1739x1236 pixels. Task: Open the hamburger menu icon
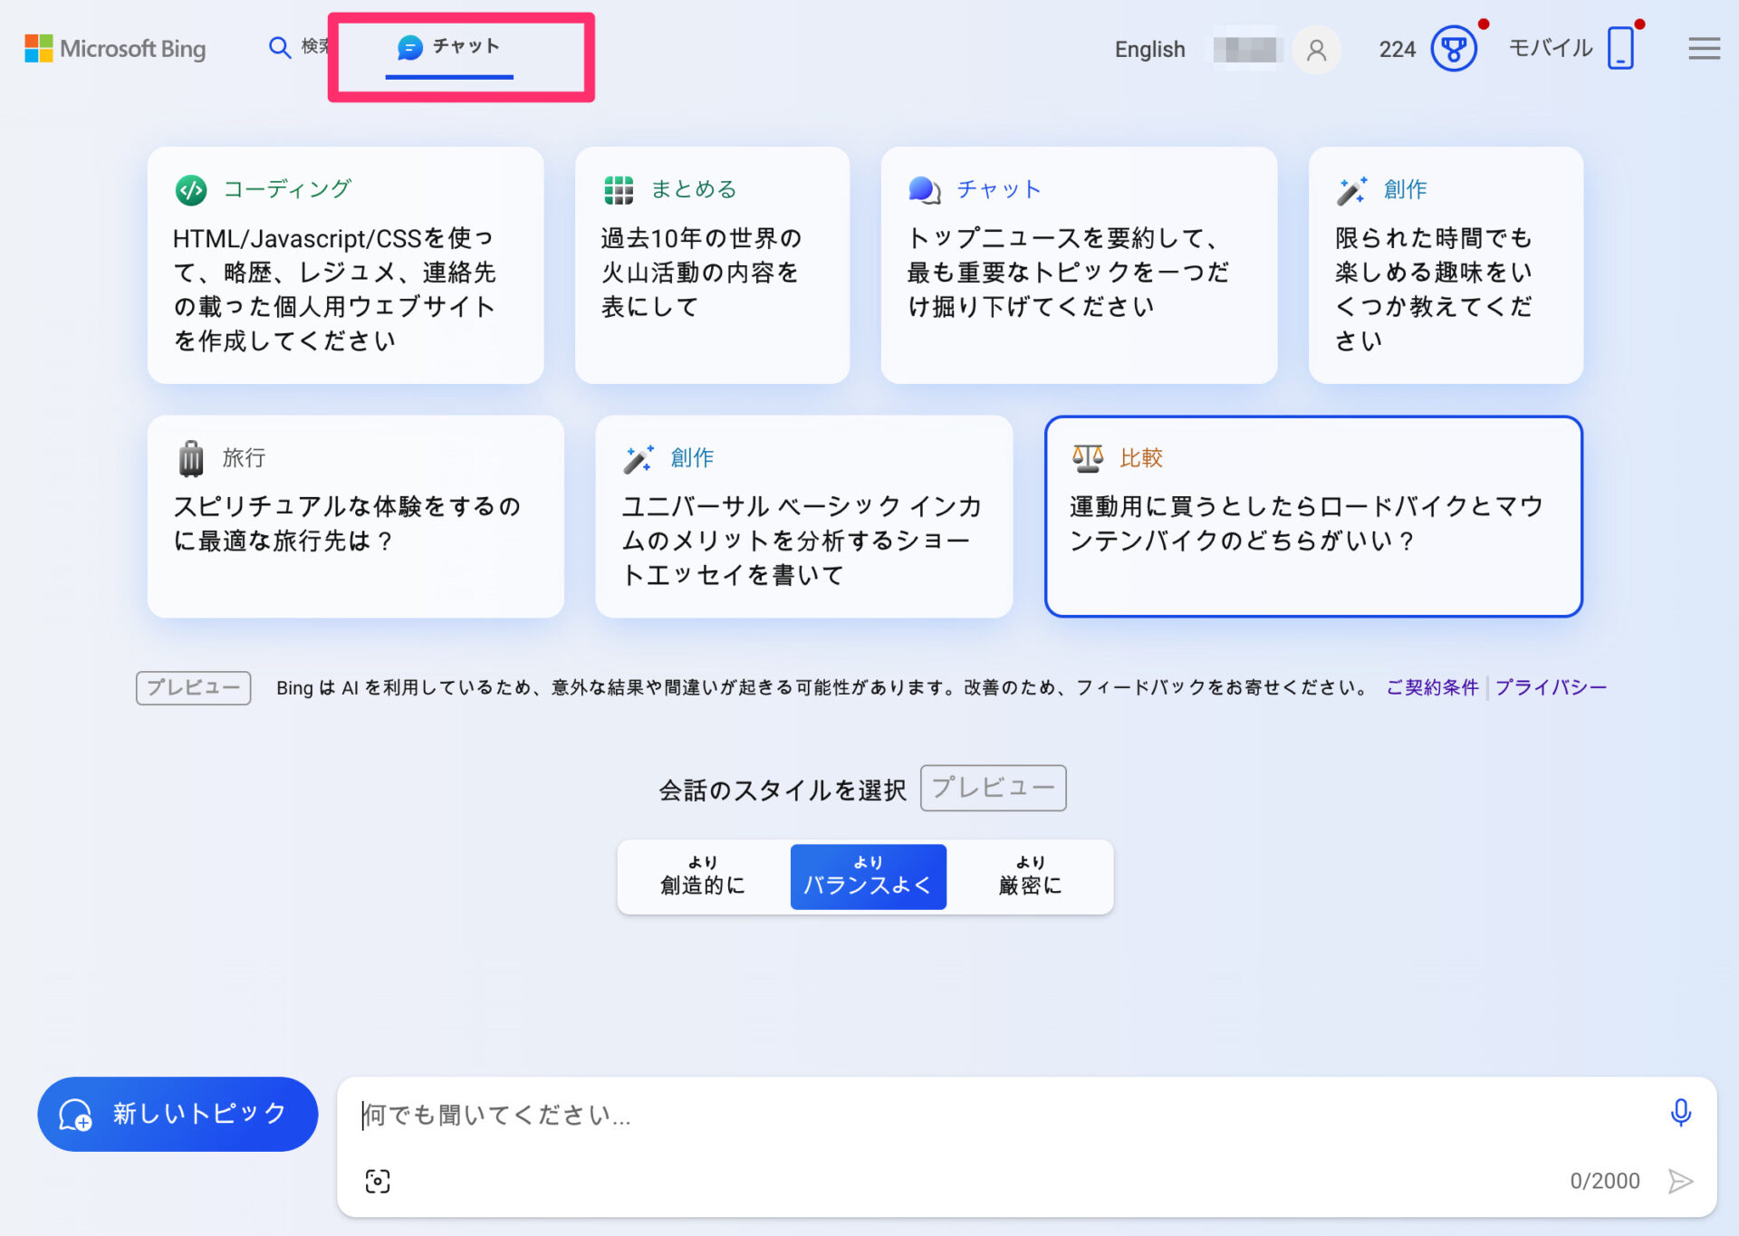[1704, 49]
